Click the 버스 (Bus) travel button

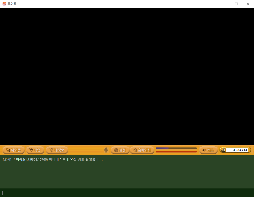coord(208,150)
